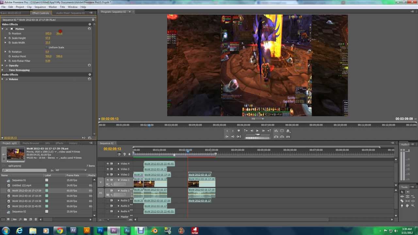Enable the Uniform Scale checkbox
This screenshot has width=418, height=235.
click(x=47, y=47)
